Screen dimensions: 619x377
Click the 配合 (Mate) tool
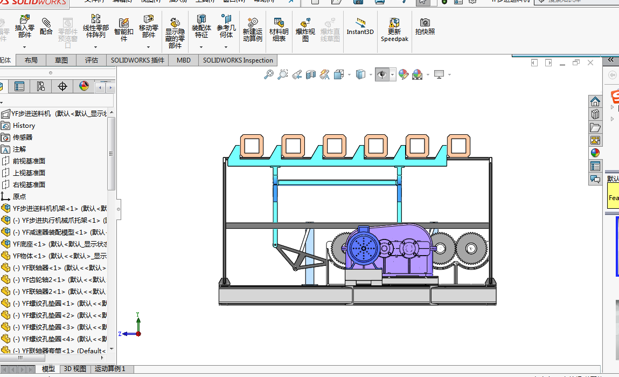pyautogui.click(x=46, y=26)
